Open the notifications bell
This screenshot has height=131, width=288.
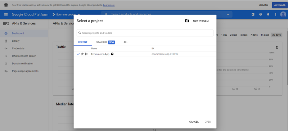click(268, 14)
